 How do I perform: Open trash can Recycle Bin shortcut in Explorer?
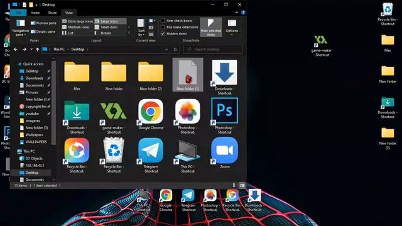(114, 155)
